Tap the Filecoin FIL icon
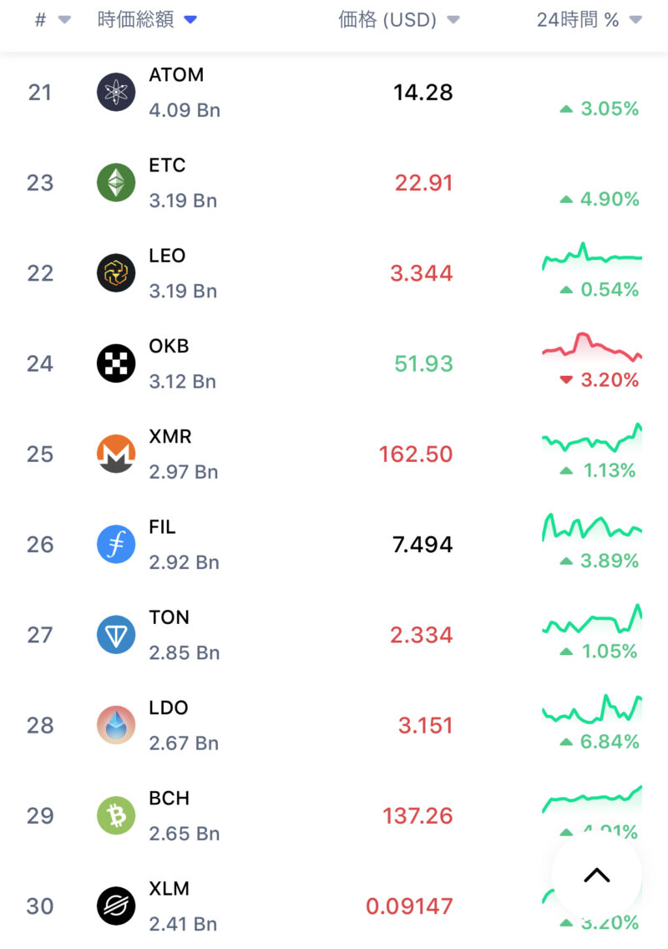Image resolution: width=668 pixels, height=949 pixels. click(116, 545)
